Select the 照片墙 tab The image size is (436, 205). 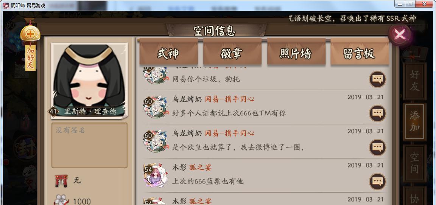[x=296, y=53]
